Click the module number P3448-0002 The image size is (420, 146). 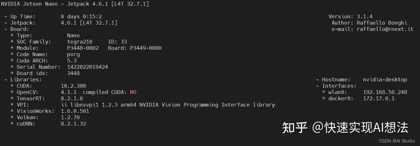point(83,48)
